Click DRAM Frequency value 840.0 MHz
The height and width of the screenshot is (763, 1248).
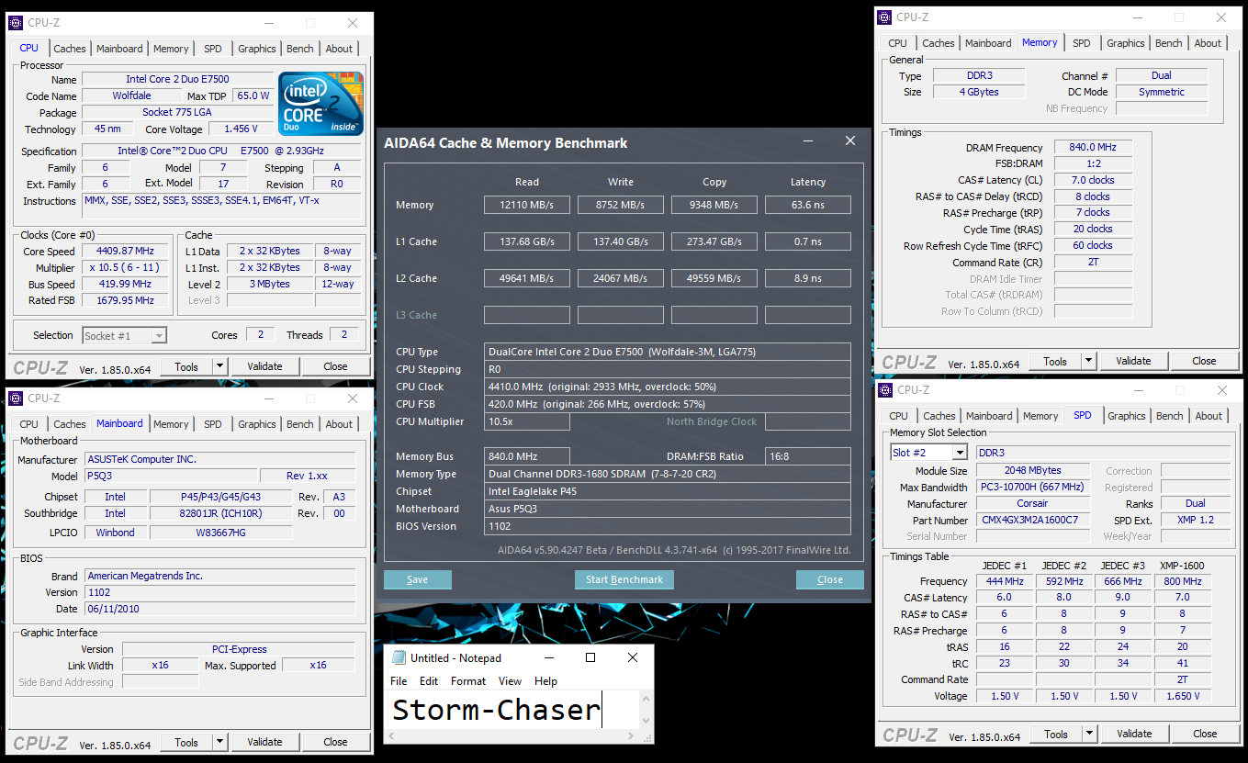[1093, 147]
